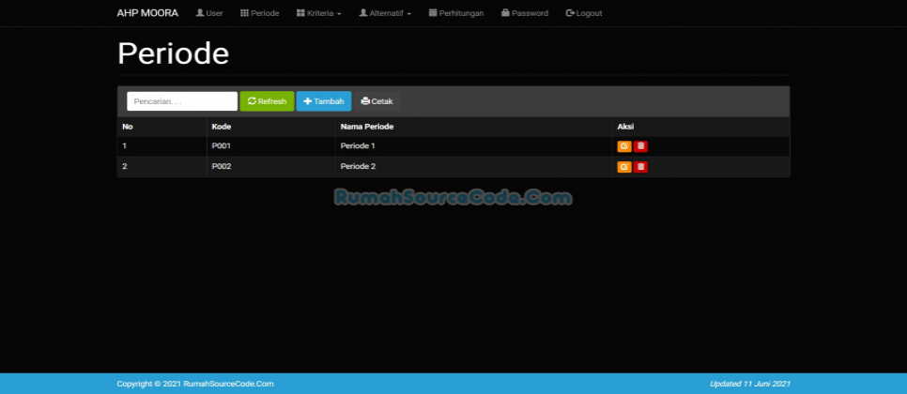Click the Nama Periode column header

pyautogui.click(x=366, y=127)
